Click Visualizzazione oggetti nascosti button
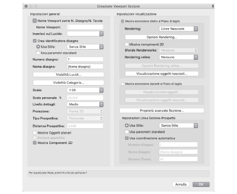This screenshot has height=194, width=237. (162, 74)
